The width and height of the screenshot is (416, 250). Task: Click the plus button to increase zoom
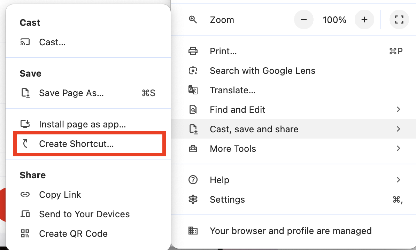point(364,20)
